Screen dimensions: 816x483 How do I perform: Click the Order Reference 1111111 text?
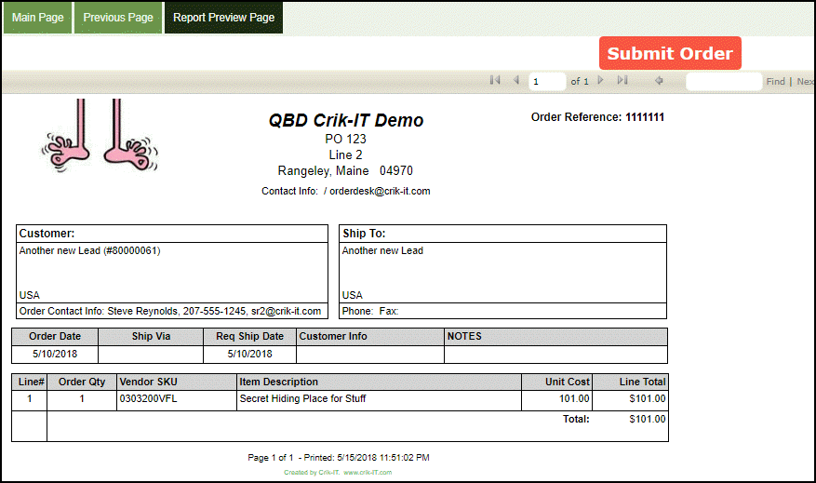click(597, 117)
